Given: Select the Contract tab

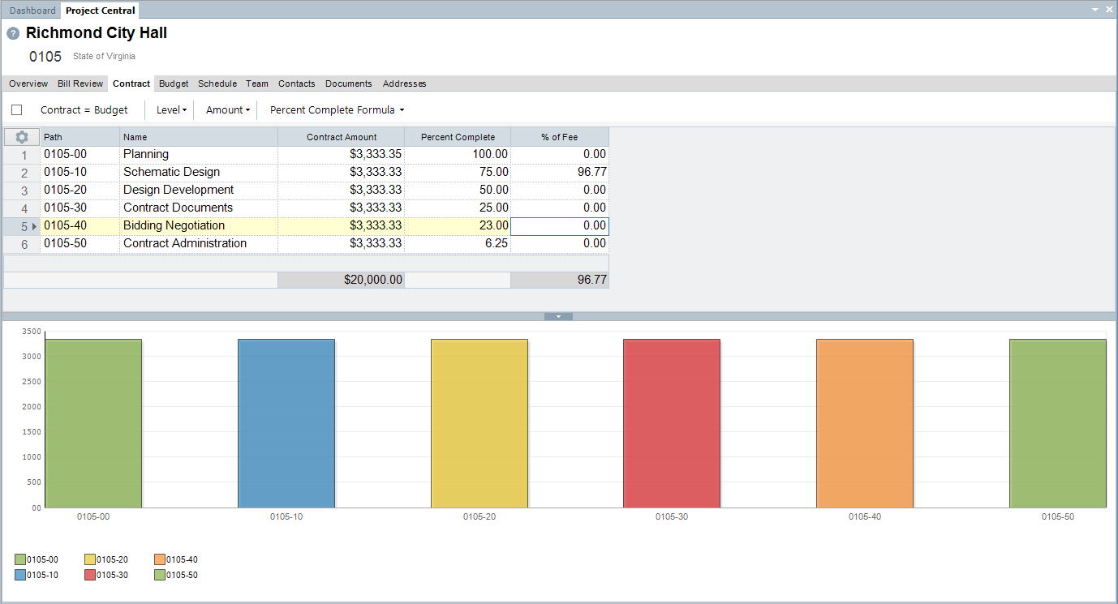Looking at the screenshot, I should (131, 84).
